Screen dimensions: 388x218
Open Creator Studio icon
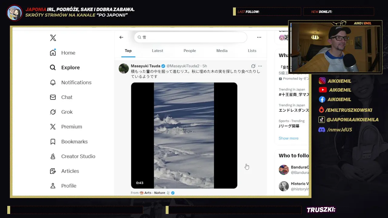click(53, 156)
